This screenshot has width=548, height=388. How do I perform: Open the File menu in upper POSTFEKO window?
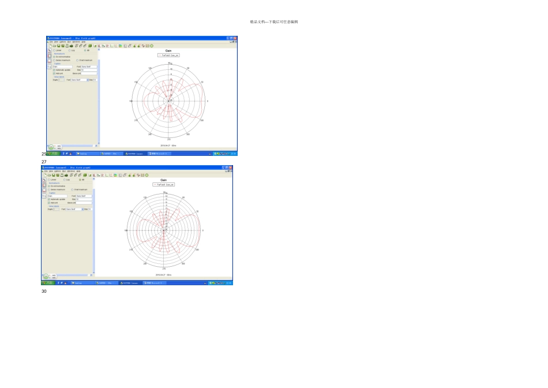(x=51, y=42)
